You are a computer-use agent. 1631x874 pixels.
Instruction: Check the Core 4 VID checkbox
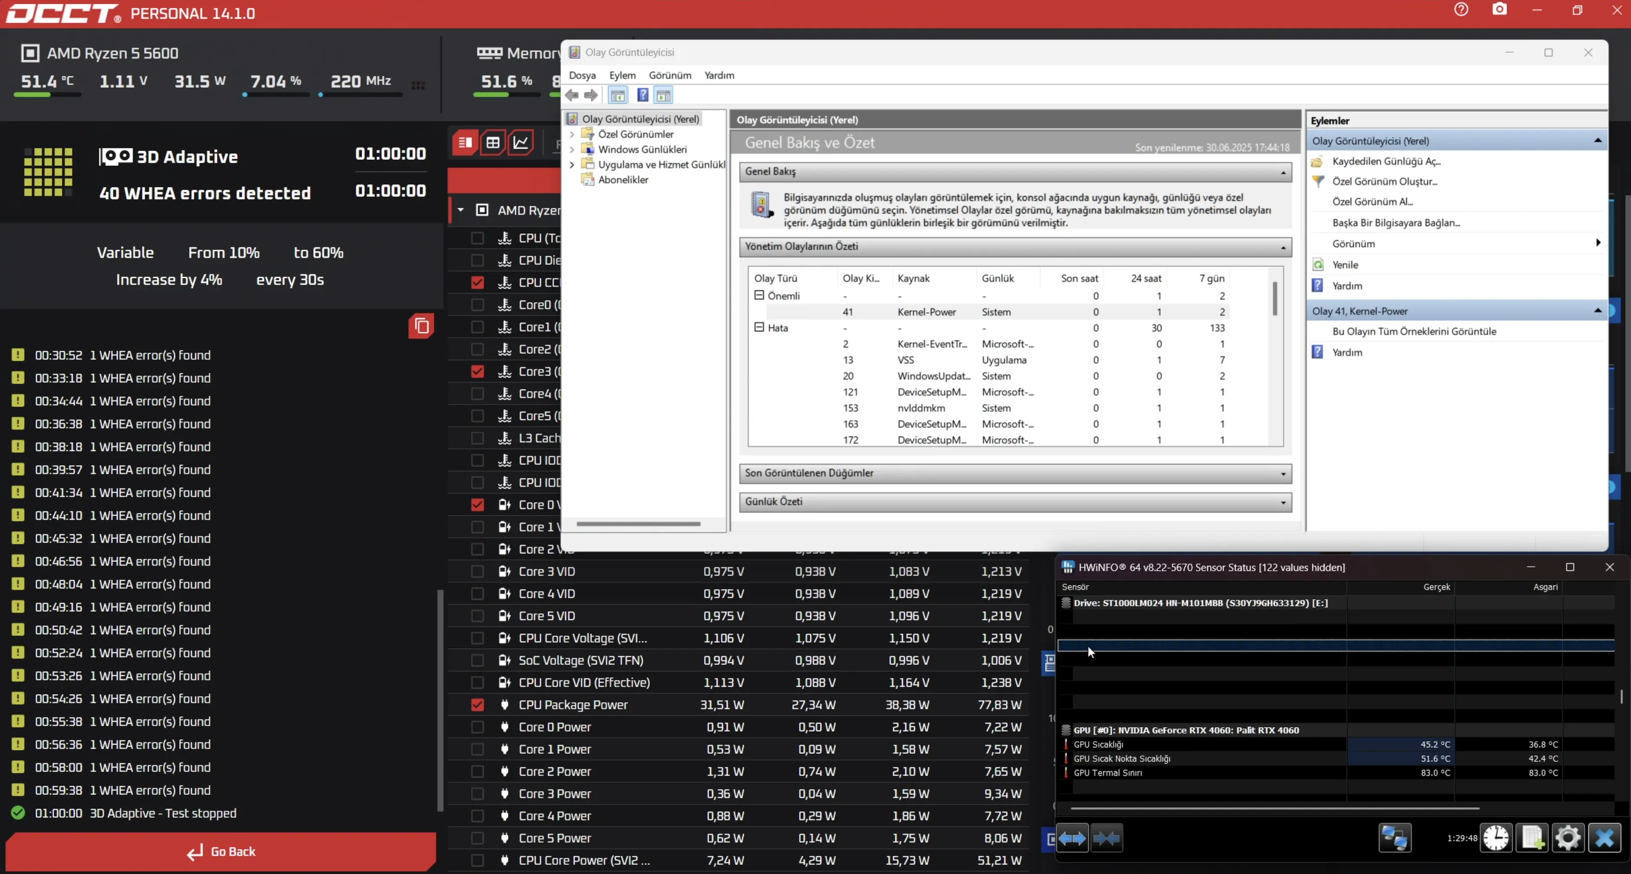[478, 594]
